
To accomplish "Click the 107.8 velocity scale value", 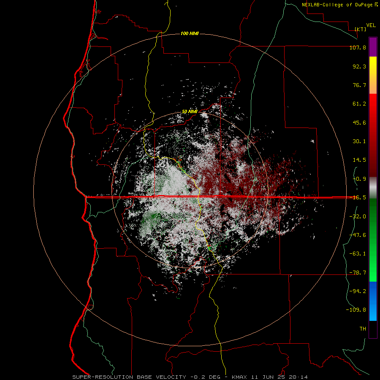I will coord(358,47).
